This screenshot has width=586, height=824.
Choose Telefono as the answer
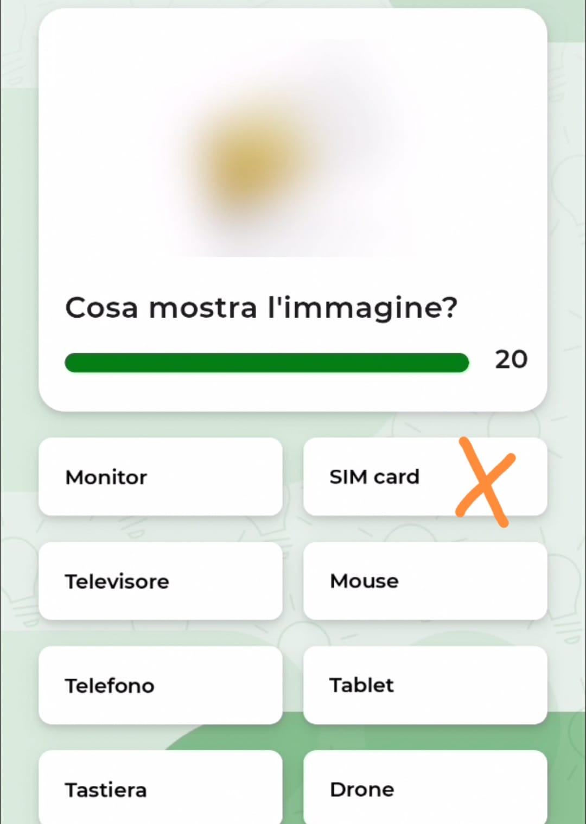click(x=161, y=685)
